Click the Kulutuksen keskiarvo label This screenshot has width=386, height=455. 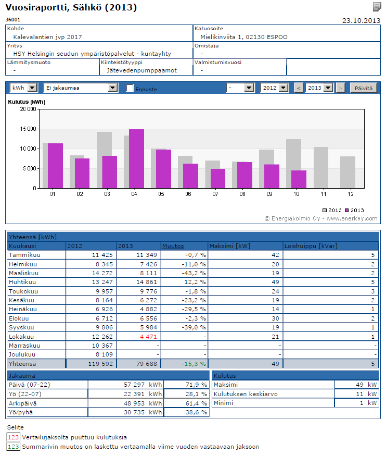coord(246,394)
